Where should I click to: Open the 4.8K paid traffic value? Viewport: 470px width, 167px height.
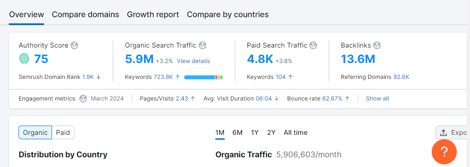click(x=260, y=59)
